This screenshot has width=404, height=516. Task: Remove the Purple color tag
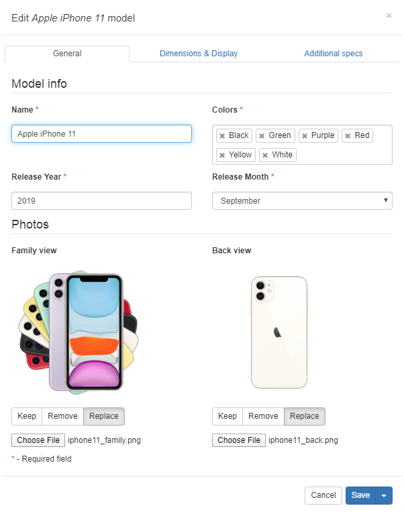[x=305, y=136]
